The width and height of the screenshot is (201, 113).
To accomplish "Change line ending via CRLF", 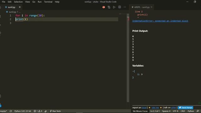I will [x=183, y=111].
